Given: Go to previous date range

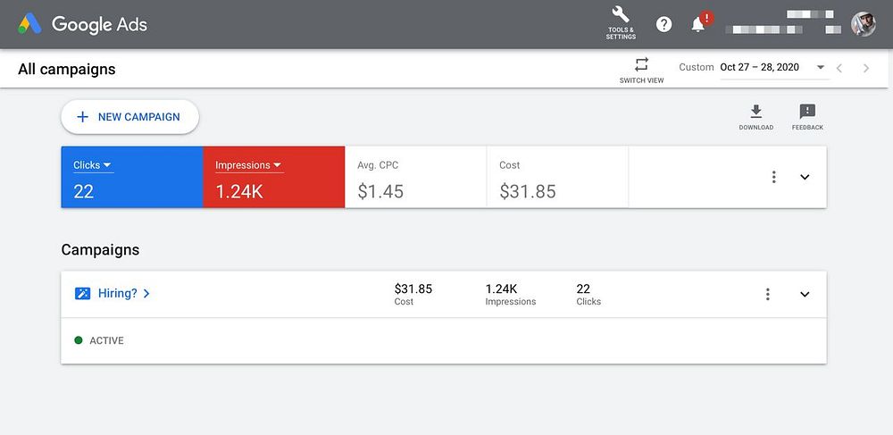Looking at the screenshot, I should click(x=839, y=68).
